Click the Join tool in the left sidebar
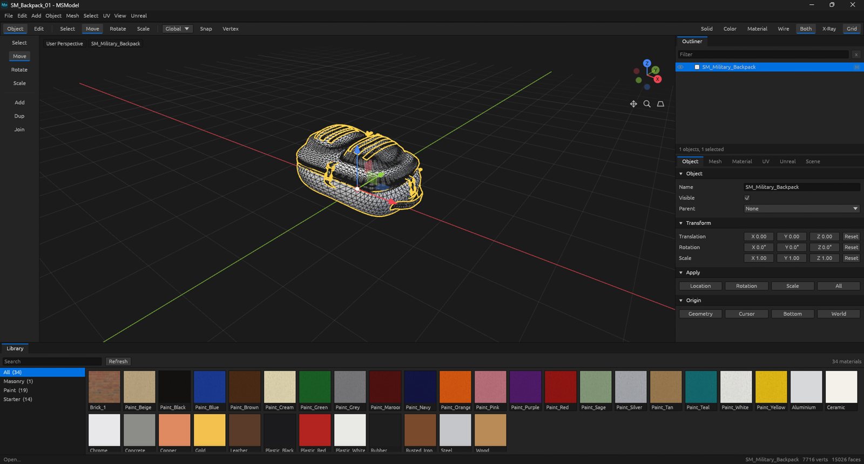This screenshot has height=464, width=864. (x=19, y=129)
